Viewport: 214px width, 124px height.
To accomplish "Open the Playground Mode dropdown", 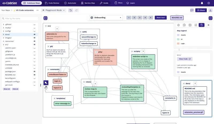I will point(53,10).
